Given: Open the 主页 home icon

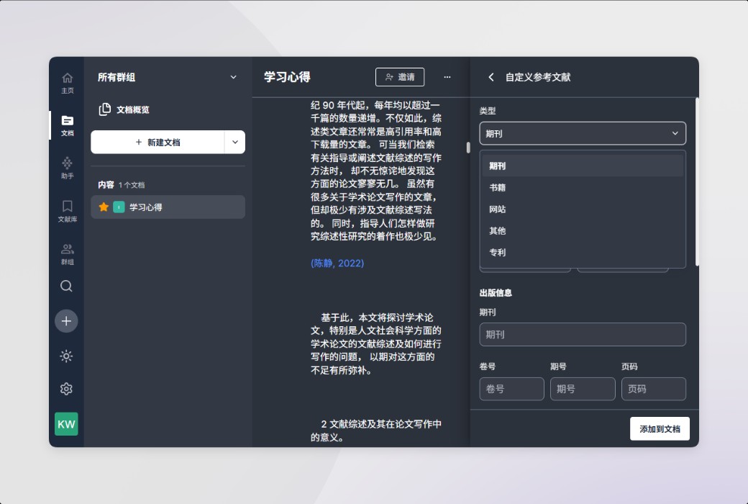Looking at the screenshot, I should 68,83.
